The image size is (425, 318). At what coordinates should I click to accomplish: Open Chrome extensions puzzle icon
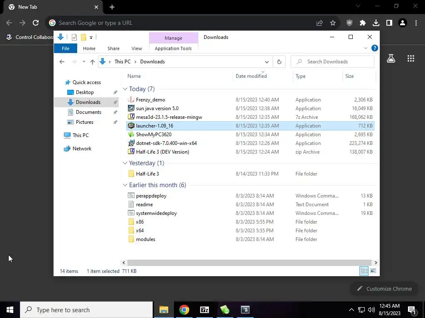pyautogui.click(x=363, y=23)
